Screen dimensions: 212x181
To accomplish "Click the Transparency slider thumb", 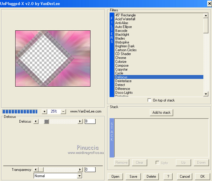I will 41,170.
